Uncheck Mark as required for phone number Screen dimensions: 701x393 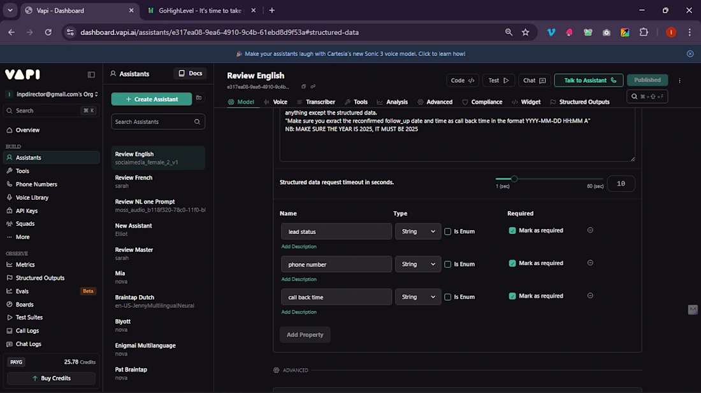[512, 263]
